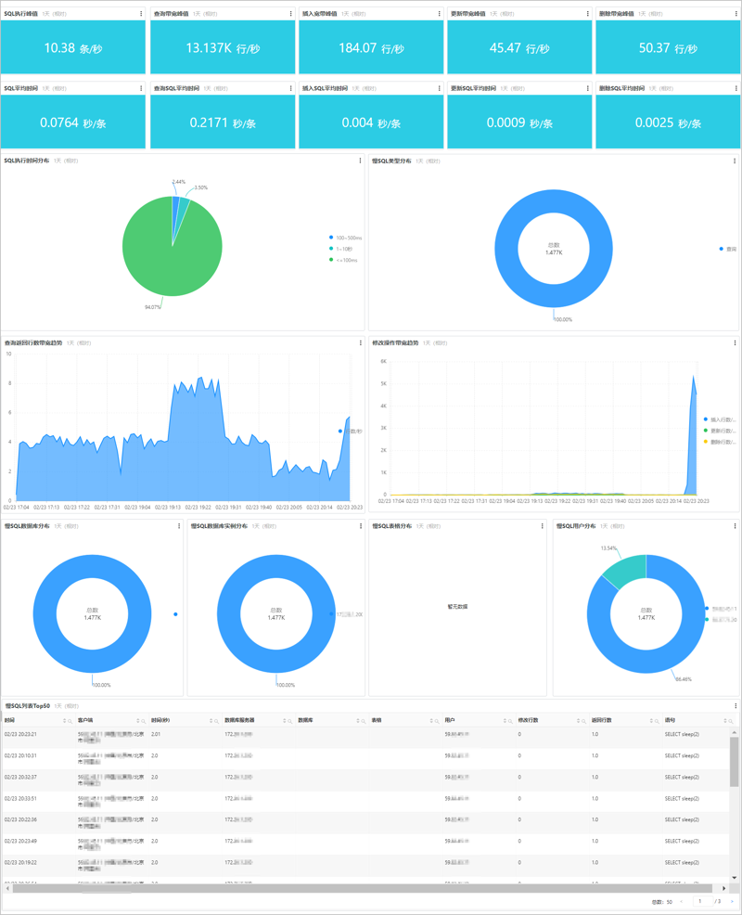Click the 数据库服务器 column header
Screen dimensions: 742x915
[239, 720]
